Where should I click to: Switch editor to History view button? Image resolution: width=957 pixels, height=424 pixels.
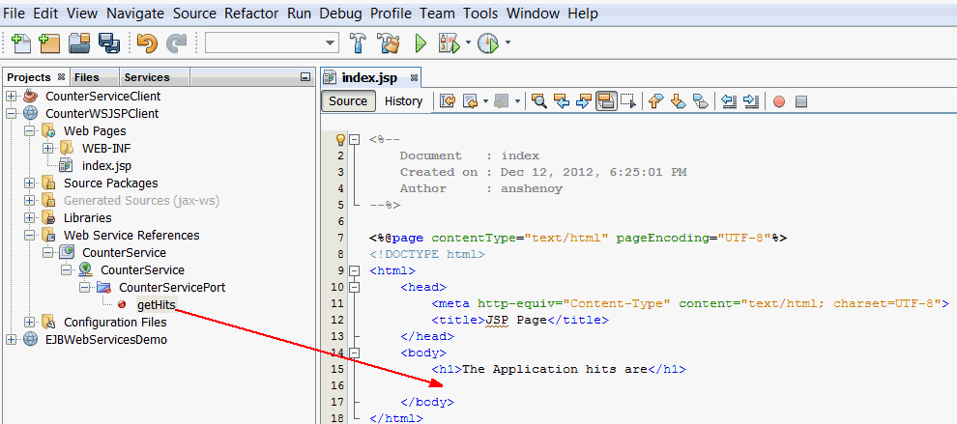(403, 101)
